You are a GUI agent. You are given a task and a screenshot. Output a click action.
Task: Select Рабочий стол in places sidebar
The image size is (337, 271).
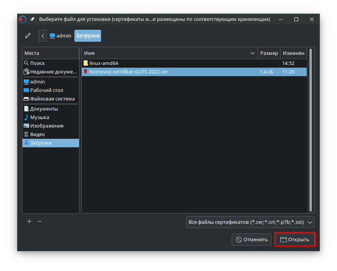click(46, 90)
